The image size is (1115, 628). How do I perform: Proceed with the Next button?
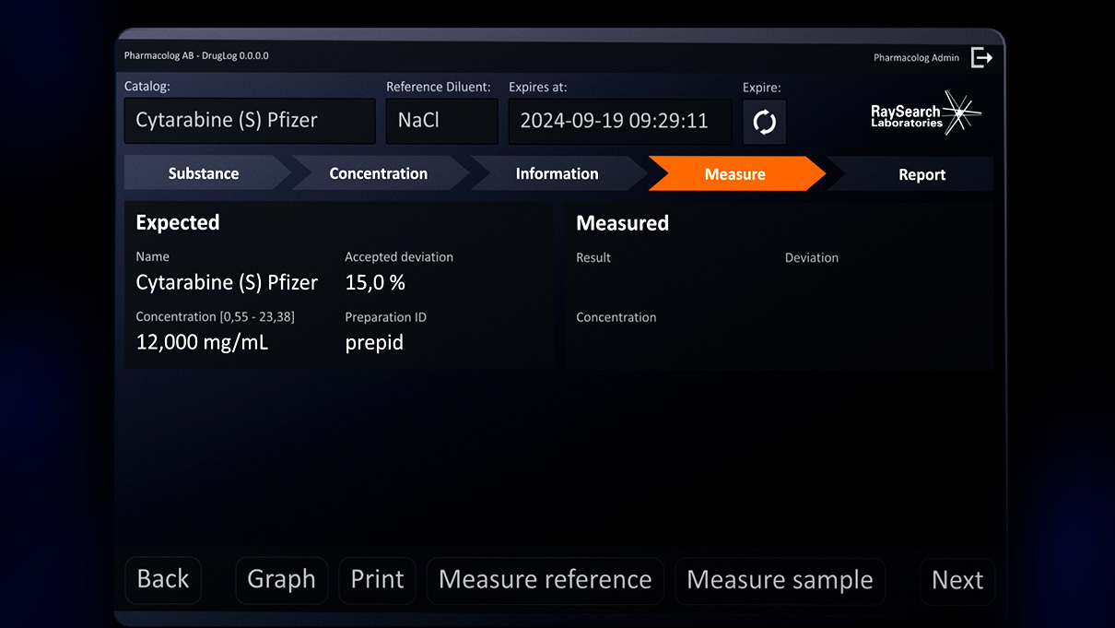point(957,581)
